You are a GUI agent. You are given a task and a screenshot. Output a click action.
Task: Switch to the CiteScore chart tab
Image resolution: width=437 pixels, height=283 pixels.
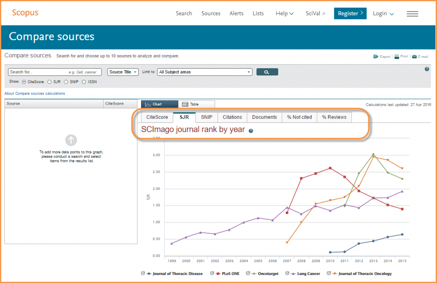(157, 117)
